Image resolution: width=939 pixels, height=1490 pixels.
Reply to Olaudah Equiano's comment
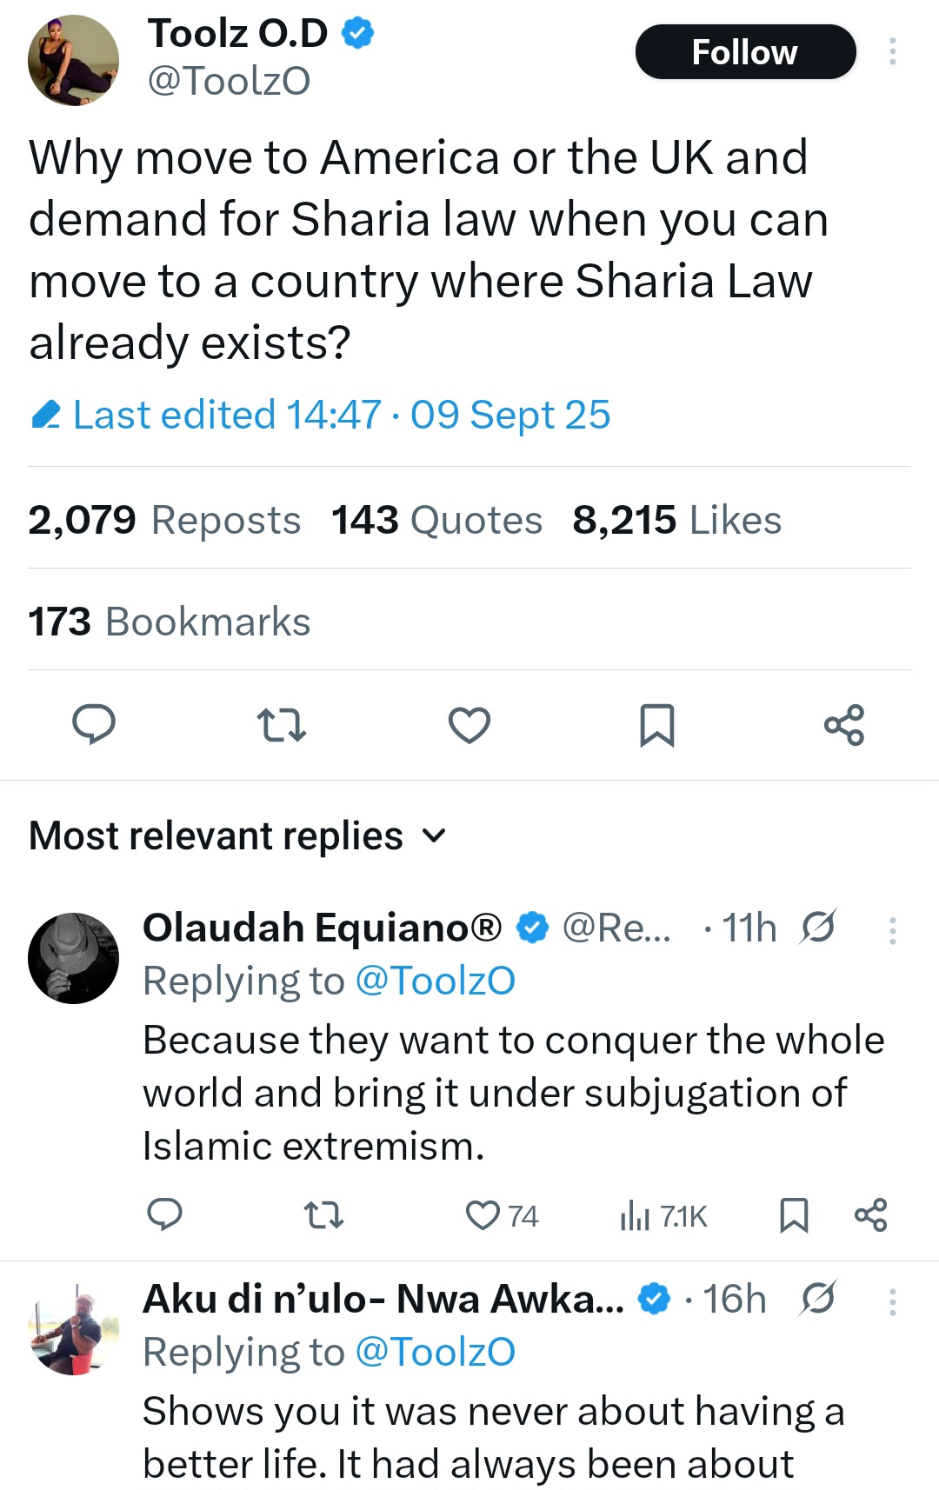(x=164, y=1215)
